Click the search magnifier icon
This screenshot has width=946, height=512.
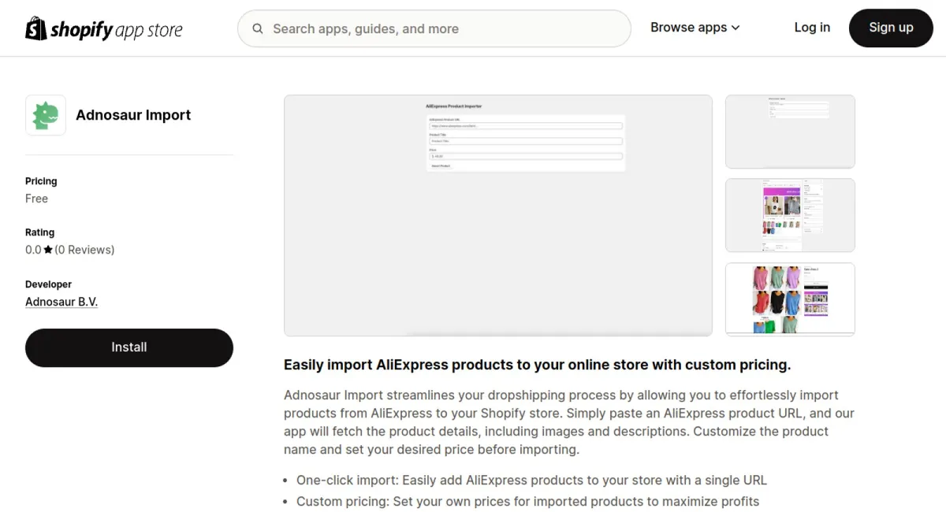[x=258, y=29]
